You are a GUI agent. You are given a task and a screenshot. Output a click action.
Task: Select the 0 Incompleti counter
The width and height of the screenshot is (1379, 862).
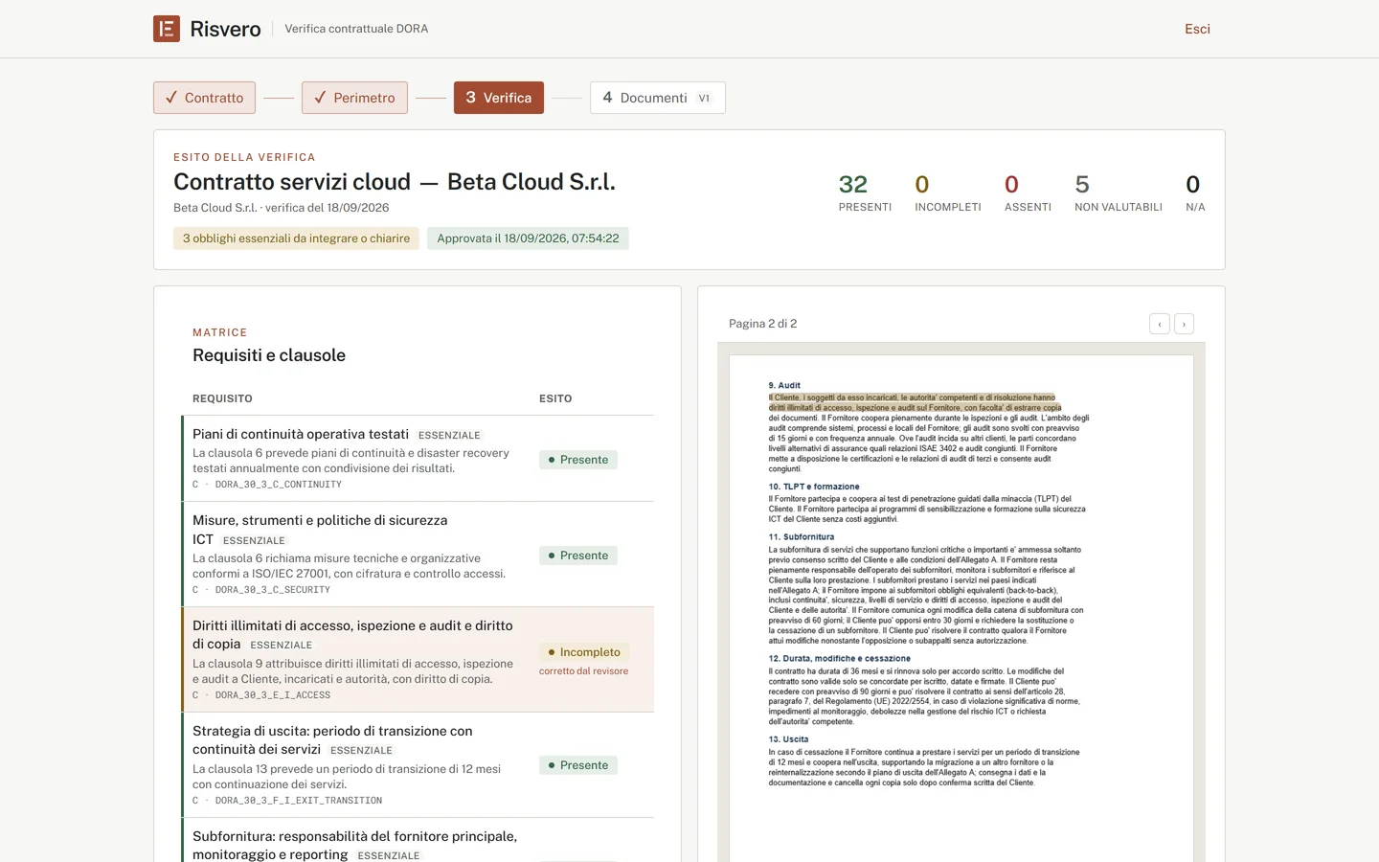click(x=948, y=193)
